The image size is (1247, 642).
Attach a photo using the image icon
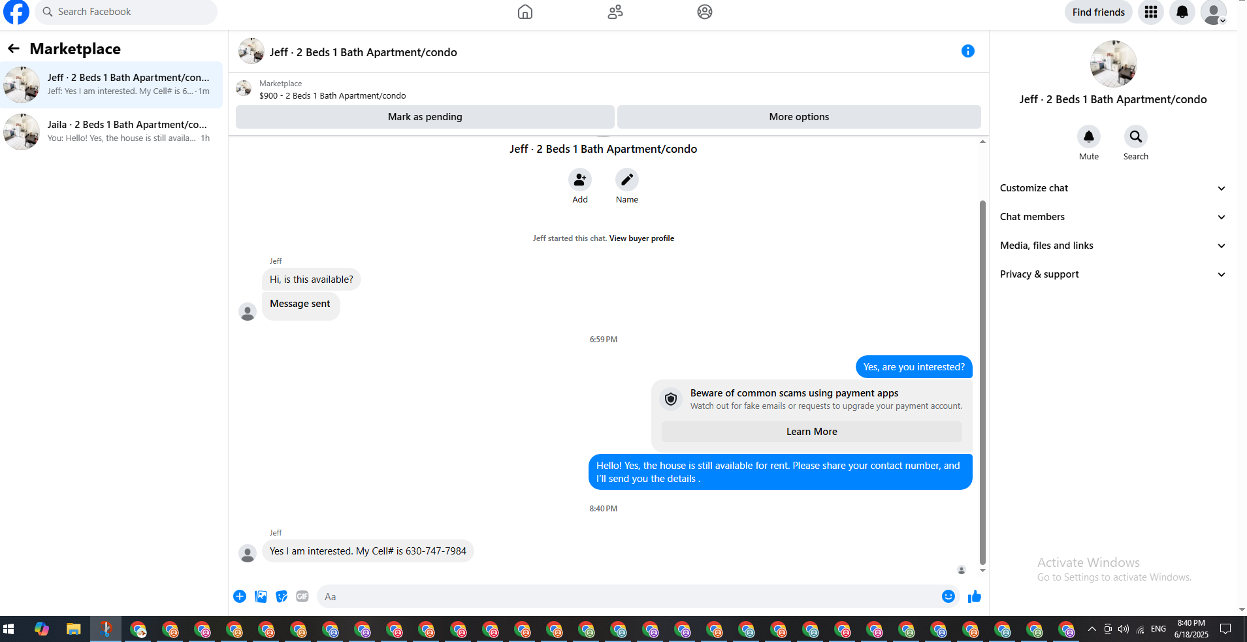[261, 596]
